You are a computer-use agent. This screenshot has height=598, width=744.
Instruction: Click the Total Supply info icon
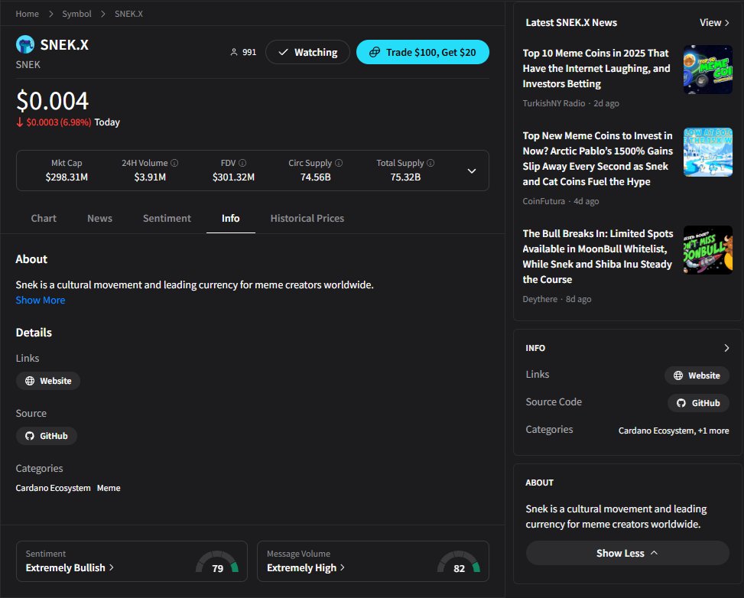click(x=430, y=163)
